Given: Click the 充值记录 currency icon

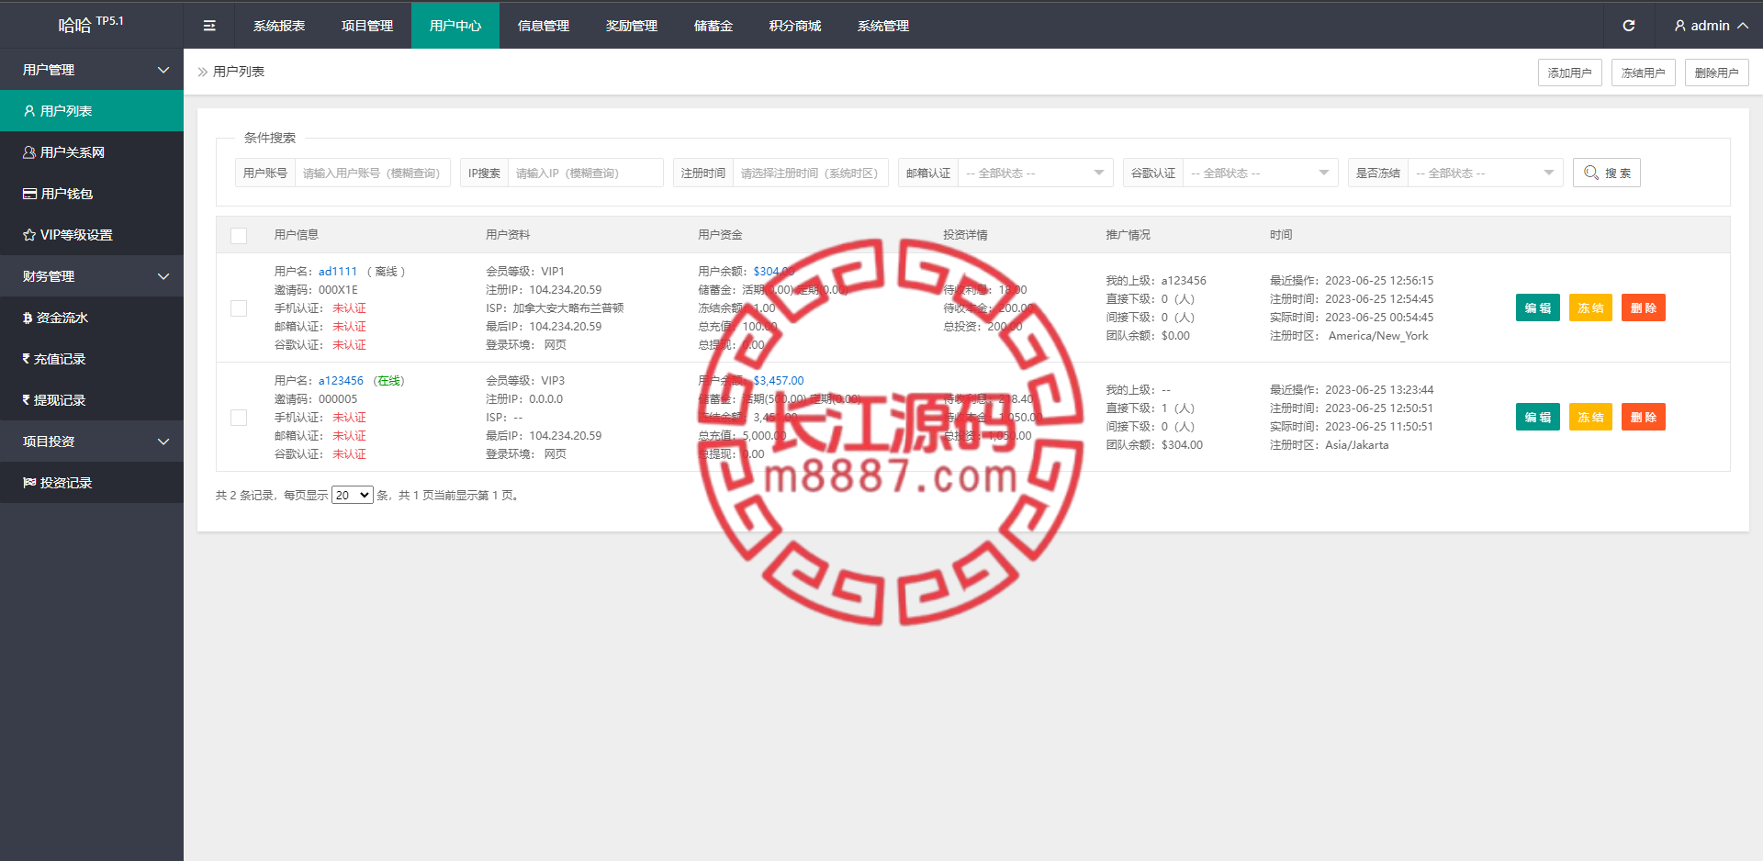Looking at the screenshot, I should point(27,359).
